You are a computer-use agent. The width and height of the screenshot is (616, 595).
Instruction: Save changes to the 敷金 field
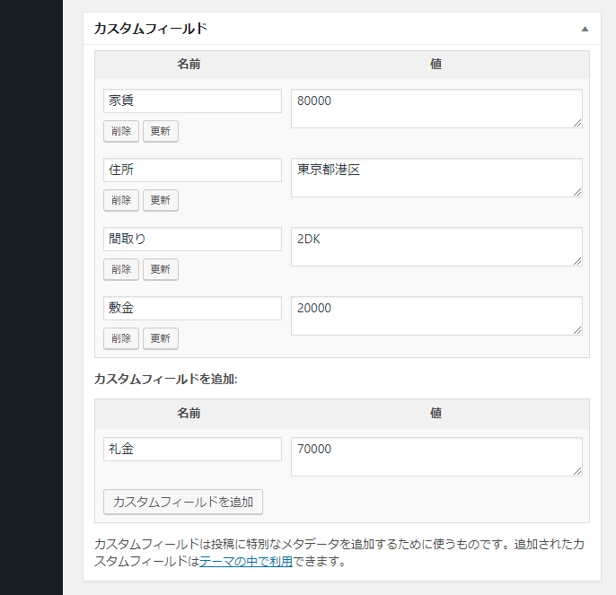(x=160, y=338)
